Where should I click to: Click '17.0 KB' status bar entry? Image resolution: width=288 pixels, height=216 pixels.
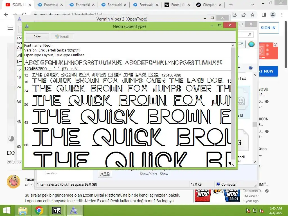196,184
